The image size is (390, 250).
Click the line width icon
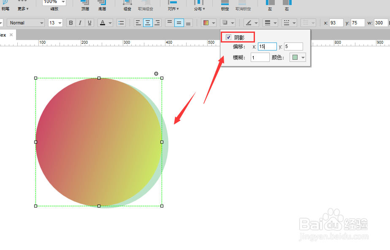click(268, 23)
